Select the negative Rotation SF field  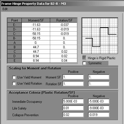(x=99, y=84)
